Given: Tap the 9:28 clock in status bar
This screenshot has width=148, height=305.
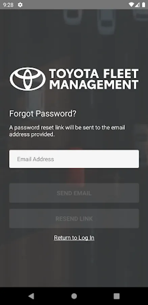Looking at the screenshot, I should coord(8,5).
